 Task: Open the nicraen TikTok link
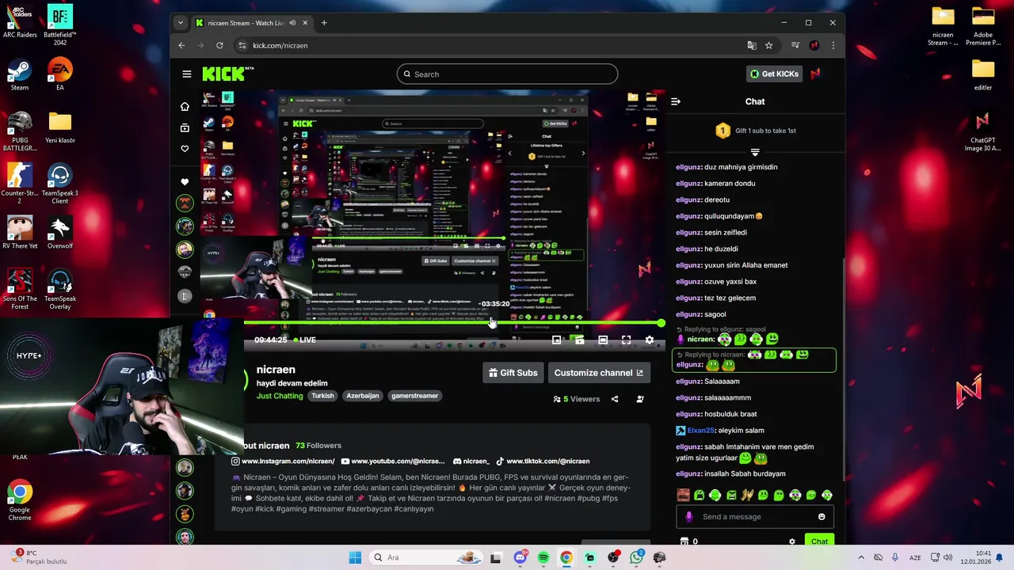[543, 461]
